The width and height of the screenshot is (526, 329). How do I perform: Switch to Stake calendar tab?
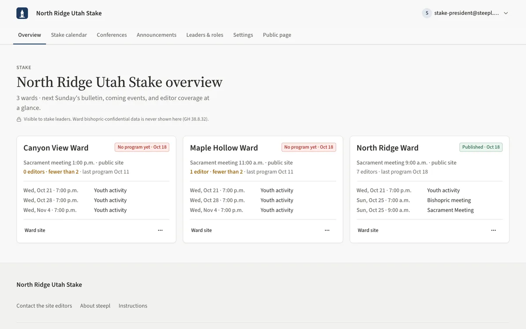pyautogui.click(x=69, y=35)
